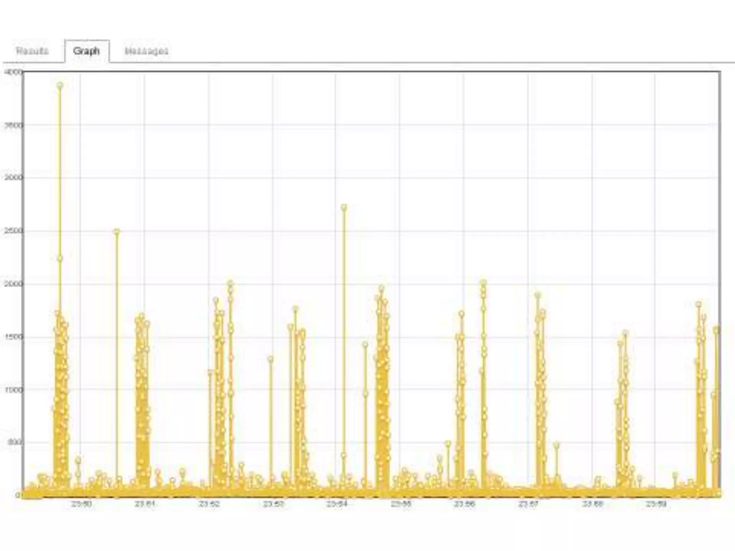Click the lone 1300 spike marker before 23:53

271,359
